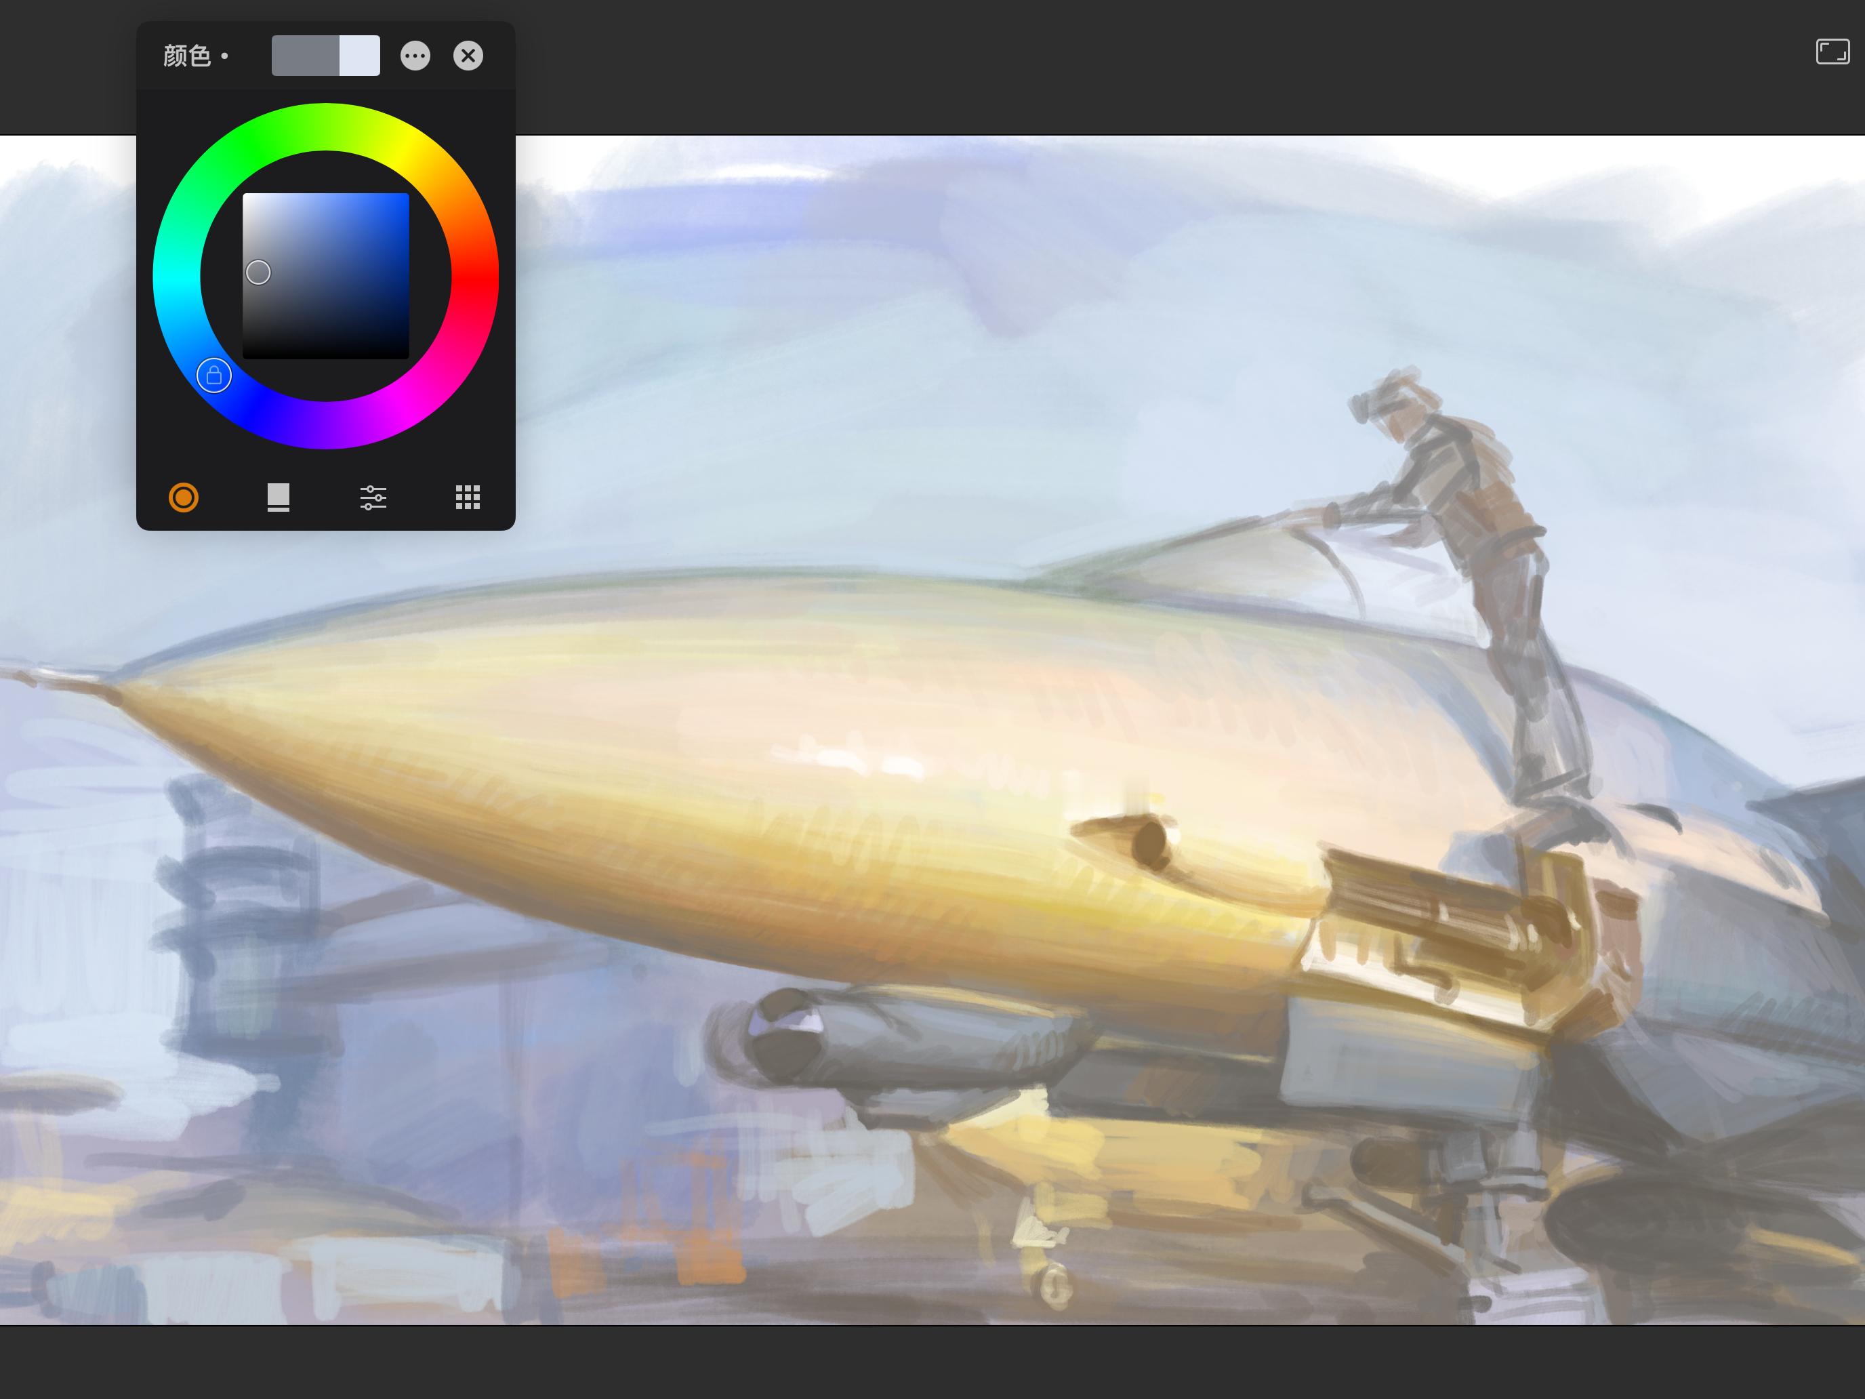Click the 颜色 panel title

(x=187, y=56)
